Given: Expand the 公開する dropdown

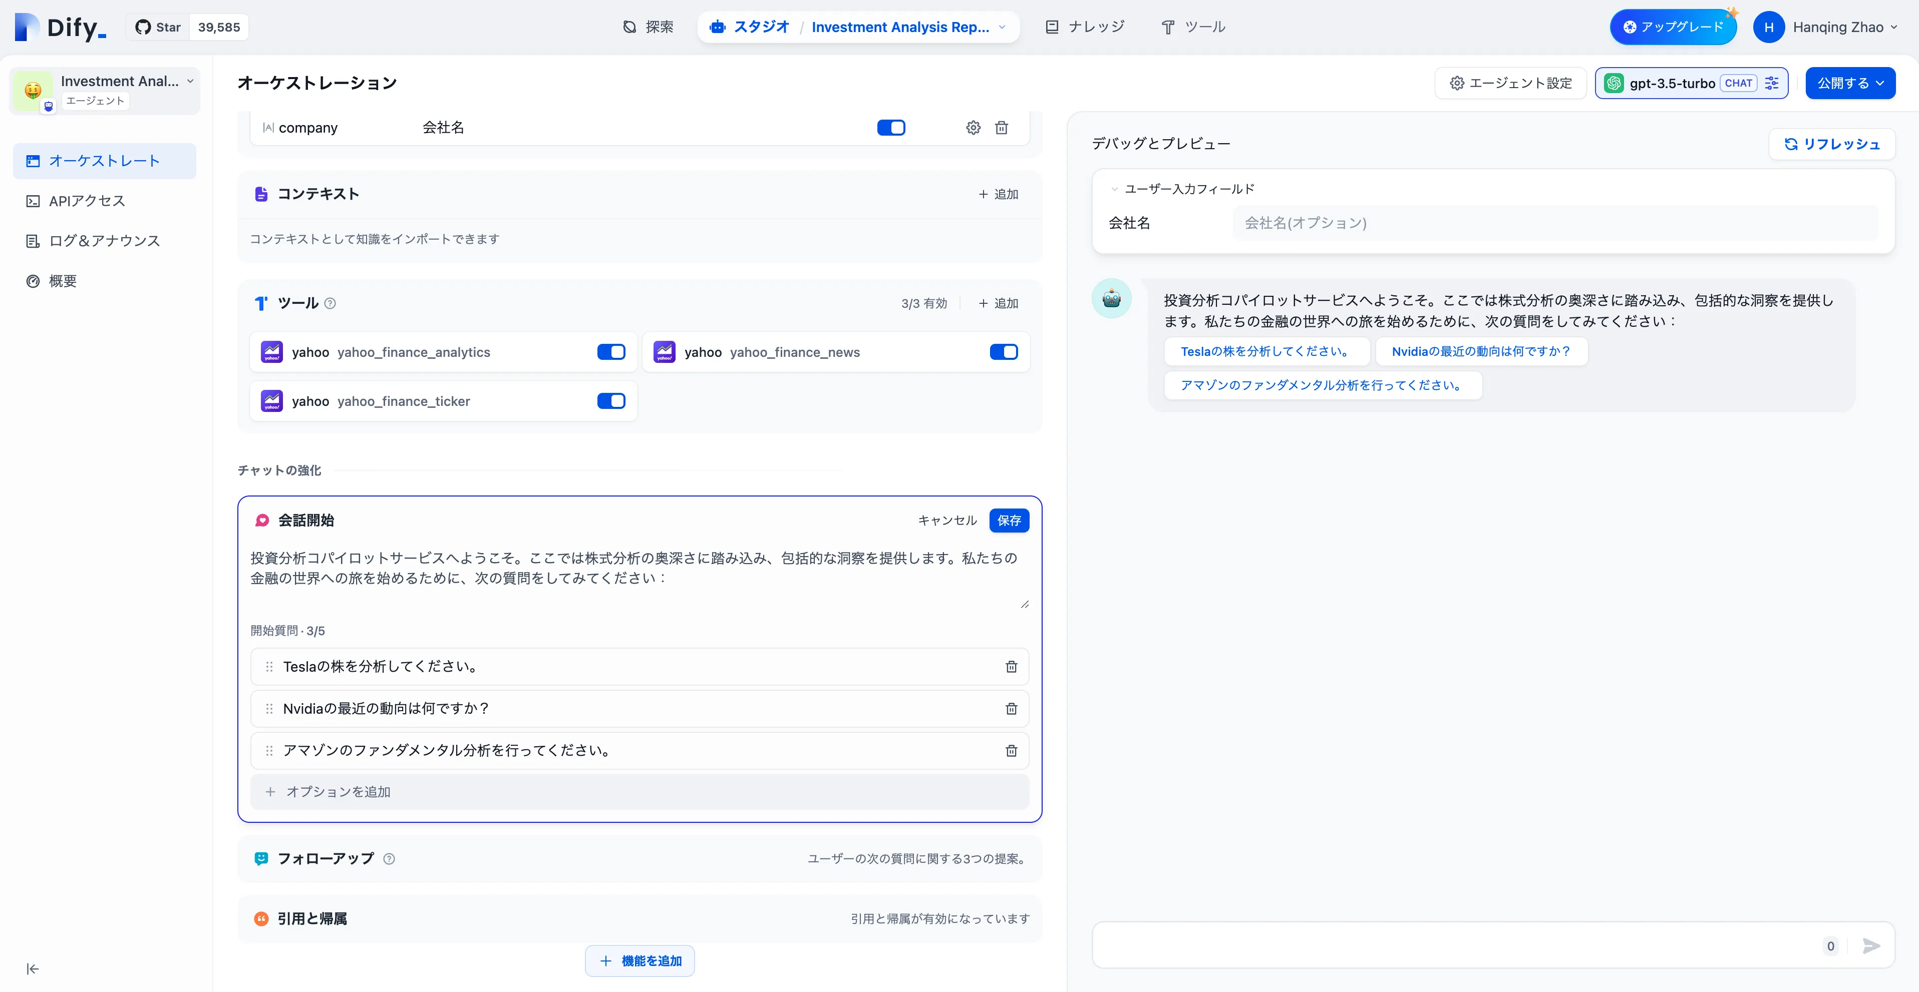Looking at the screenshot, I should (x=1850, y=84).
